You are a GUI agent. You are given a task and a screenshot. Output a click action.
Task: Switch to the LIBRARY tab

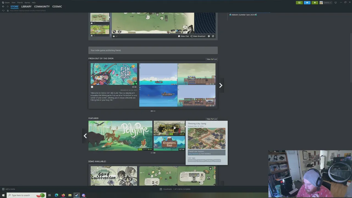(26, 7)
